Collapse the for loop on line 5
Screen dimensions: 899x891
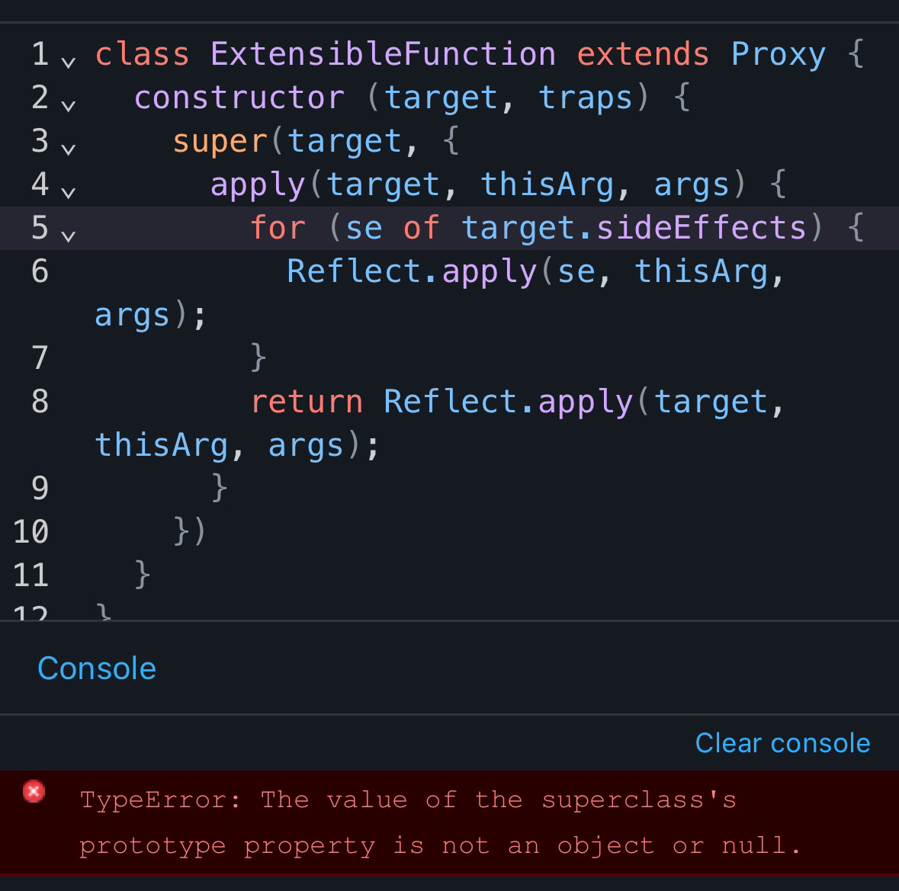pos(69,235)
